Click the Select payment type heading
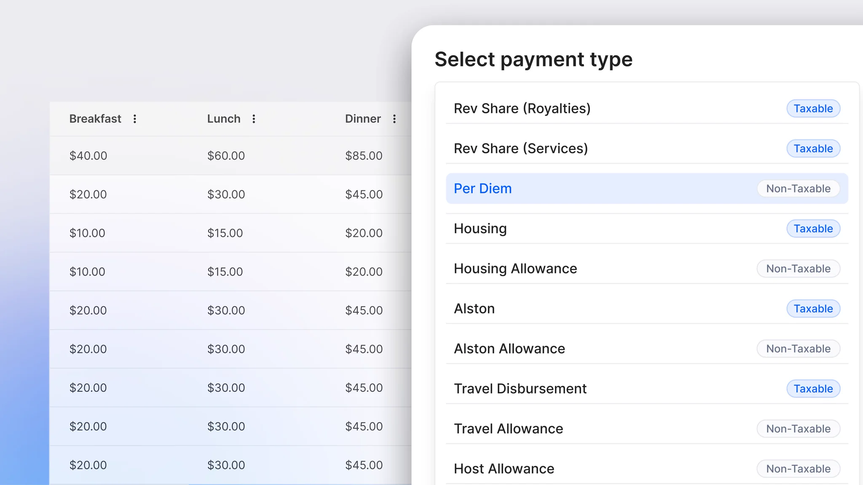Screen dimensions: 863x485 tap(533, 59)
